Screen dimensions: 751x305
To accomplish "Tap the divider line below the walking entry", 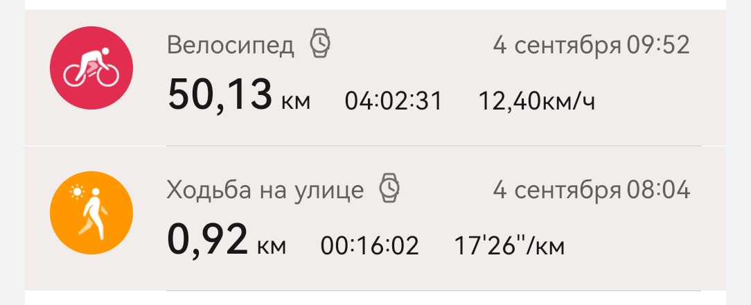I will pos(433,290).
